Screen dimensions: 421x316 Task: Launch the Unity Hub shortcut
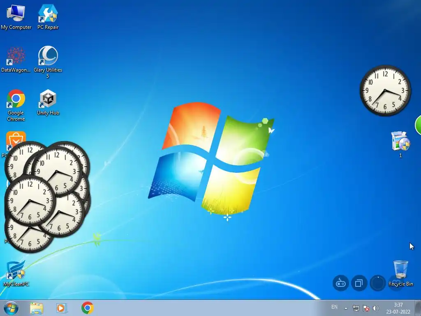tap(48, 102)
